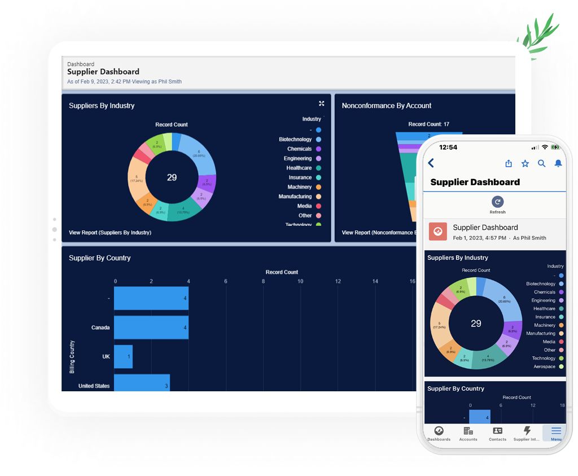The image size is (578, 476).
Task: Tap the red Supplier Dashboard gauge icon
Action: click(438, 232)
